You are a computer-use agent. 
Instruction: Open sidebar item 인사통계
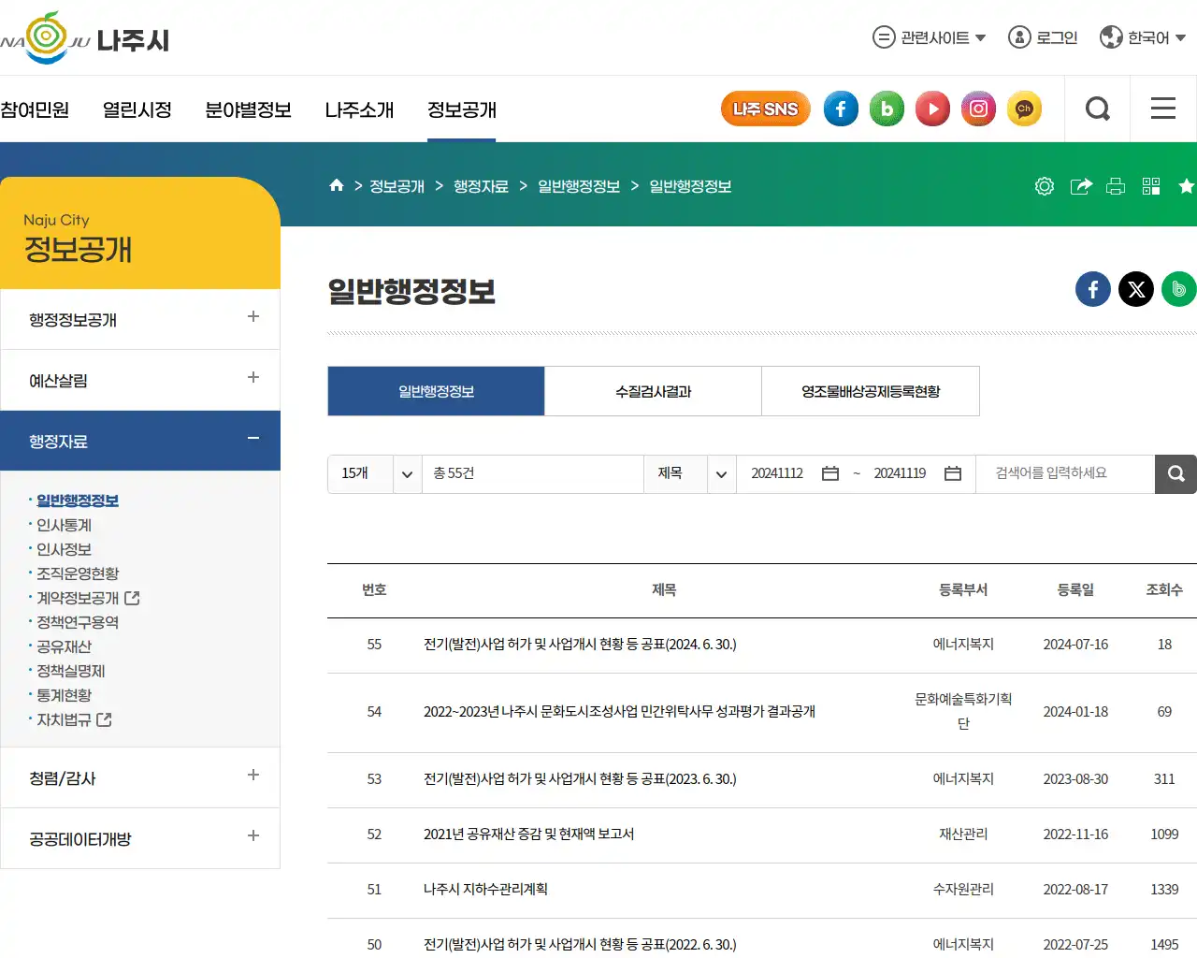pos(64,525)
